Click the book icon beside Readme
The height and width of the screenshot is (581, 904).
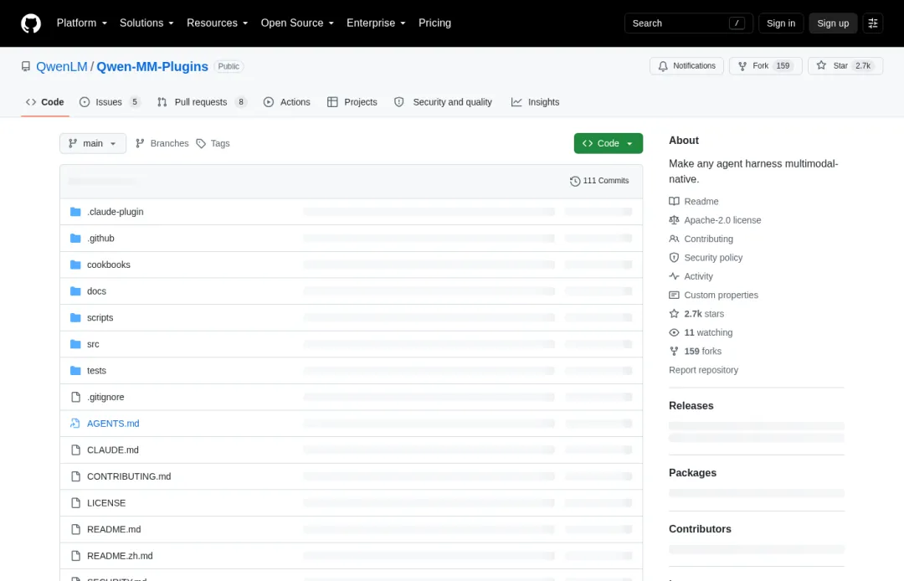click(674, 201)
